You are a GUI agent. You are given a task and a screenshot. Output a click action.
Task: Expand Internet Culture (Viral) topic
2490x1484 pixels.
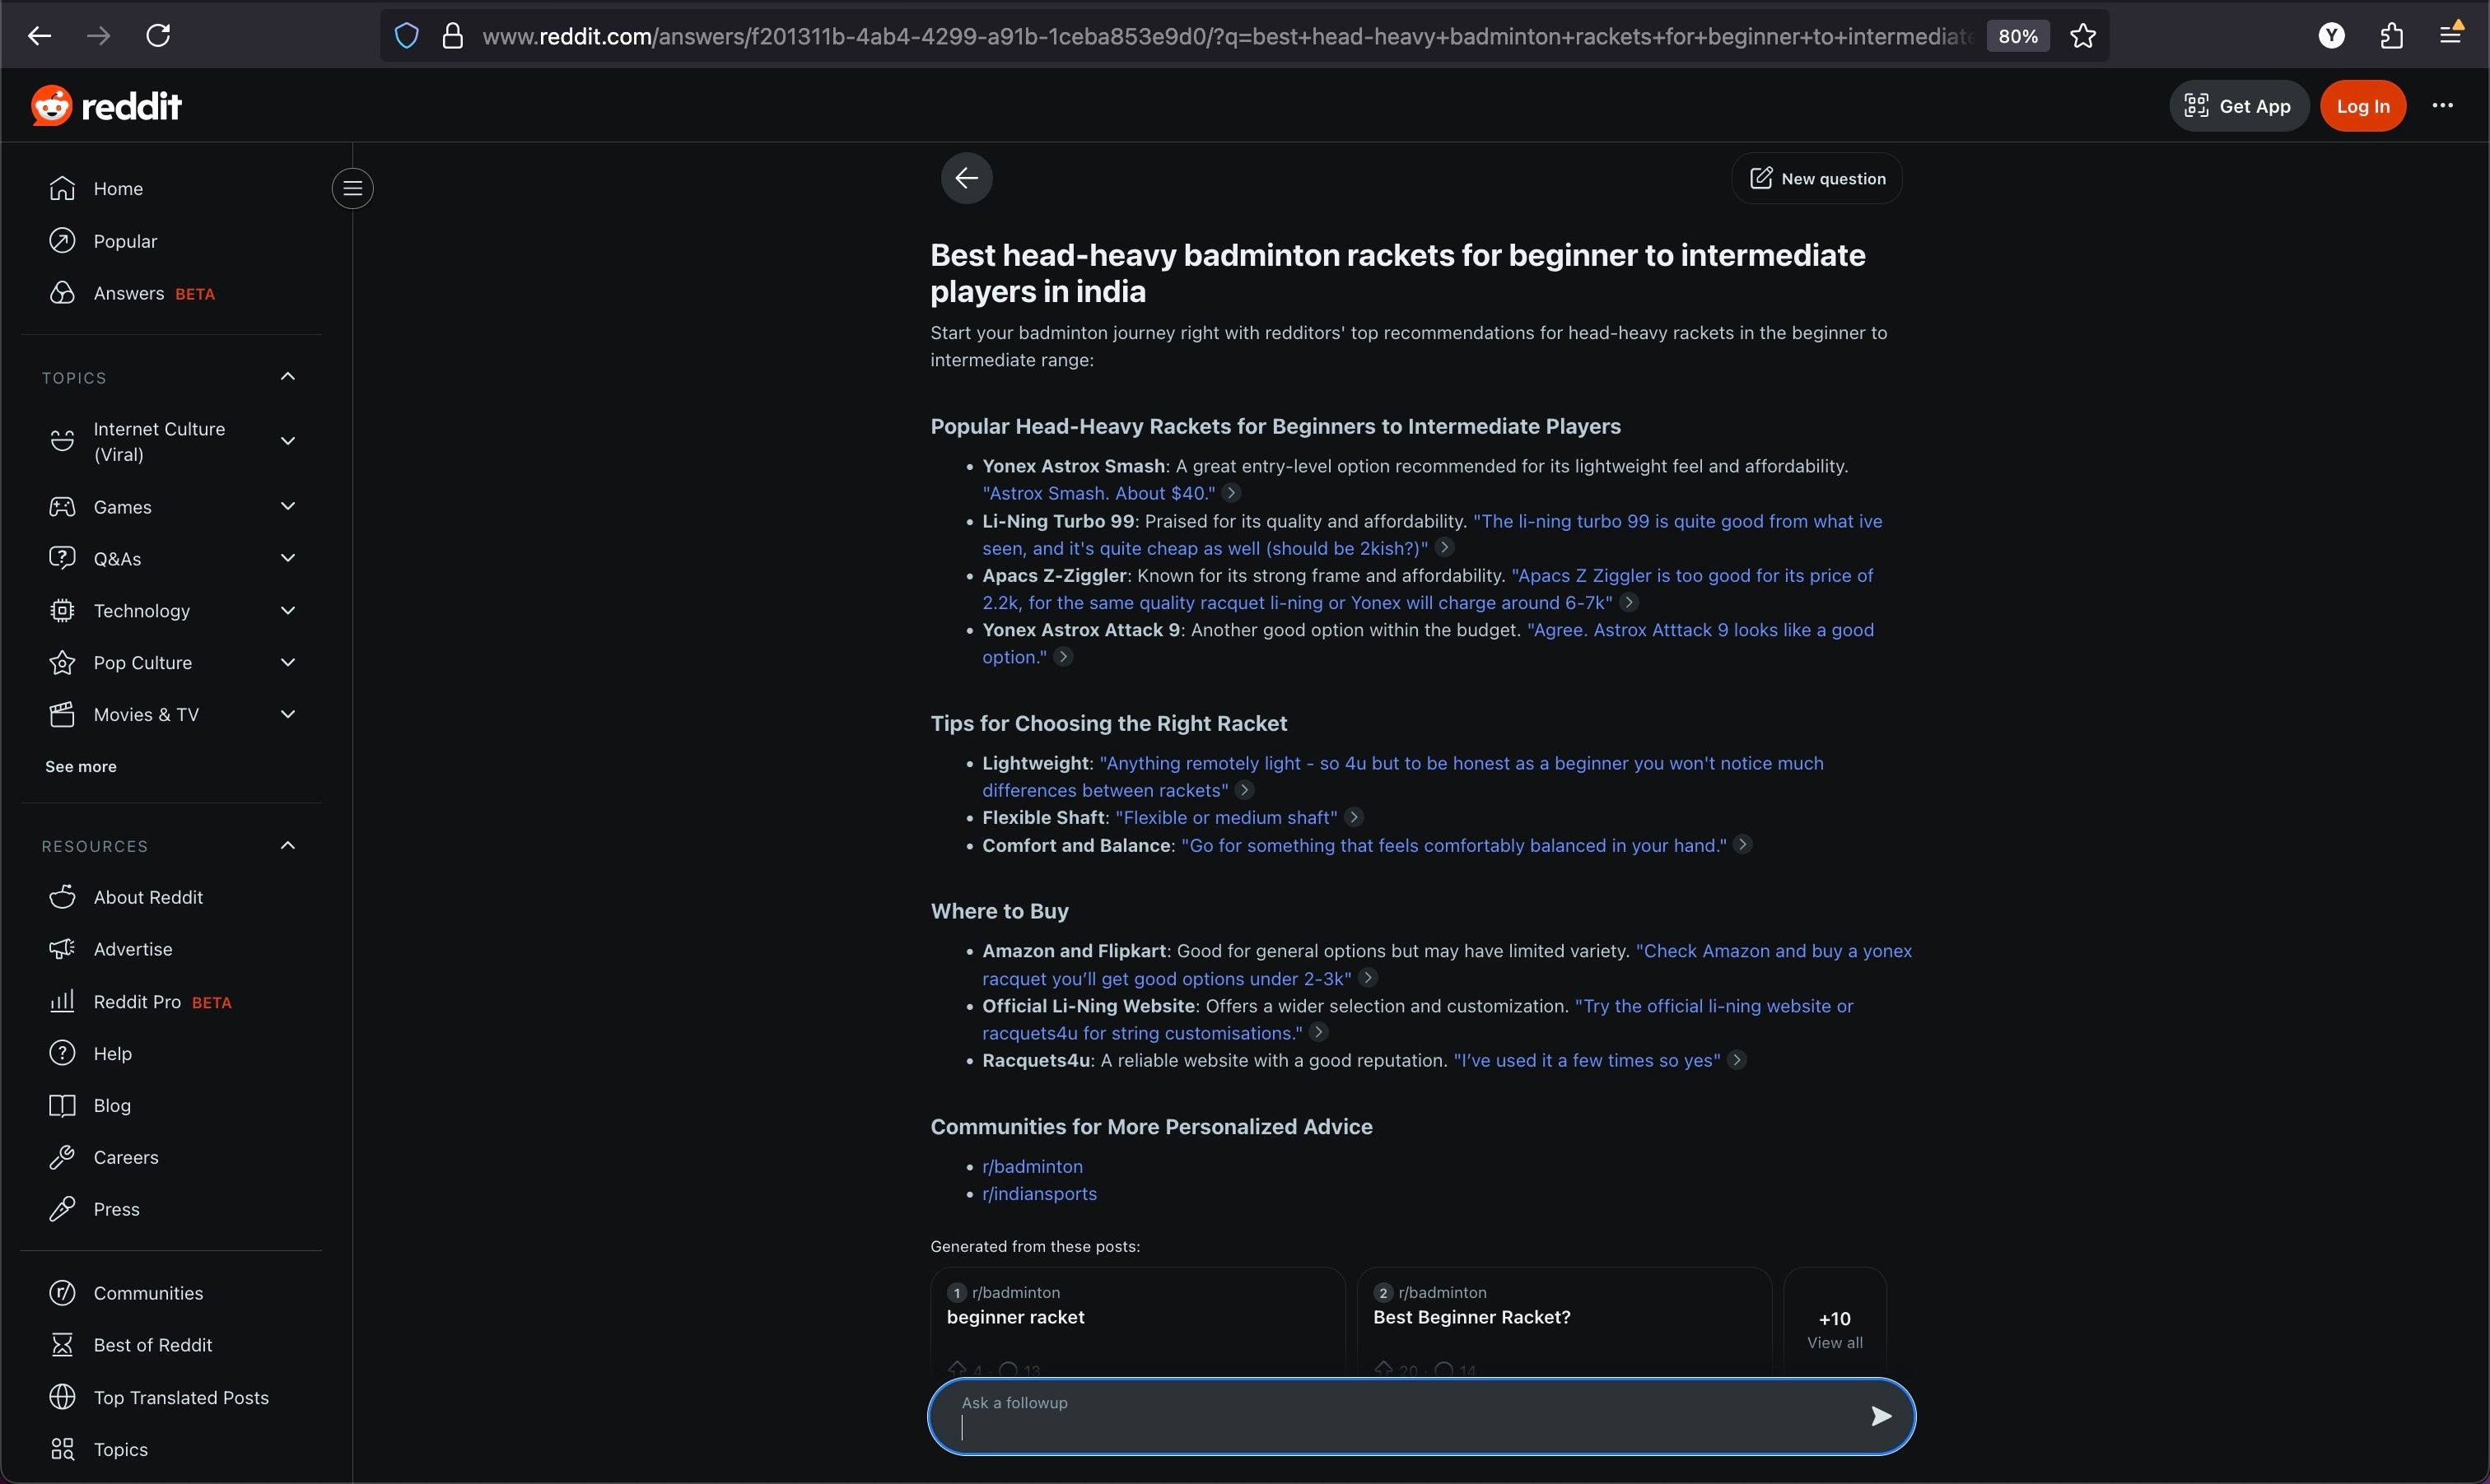coord(288,441)
